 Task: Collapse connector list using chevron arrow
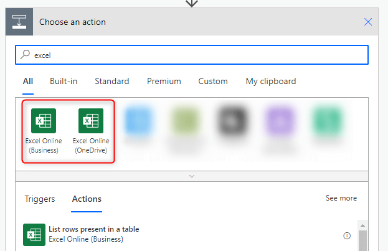[192, 176]
